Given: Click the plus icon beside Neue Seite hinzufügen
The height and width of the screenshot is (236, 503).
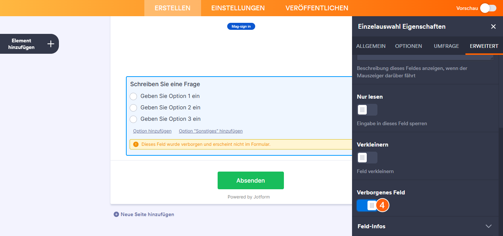Looking at the screenshot, I should (116, 214).
